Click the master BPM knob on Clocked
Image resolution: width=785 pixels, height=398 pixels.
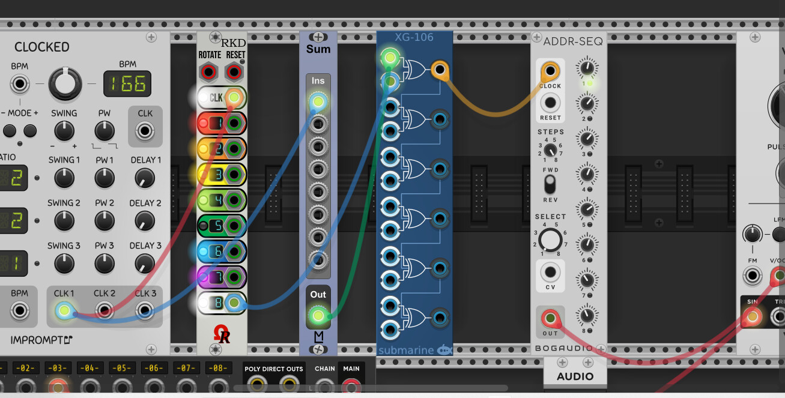[65, 83]
